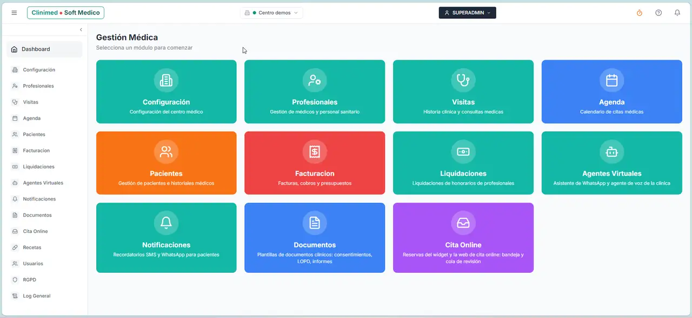
Task: Click the receipt icon on Facturacion card
Action: point(315,152)
